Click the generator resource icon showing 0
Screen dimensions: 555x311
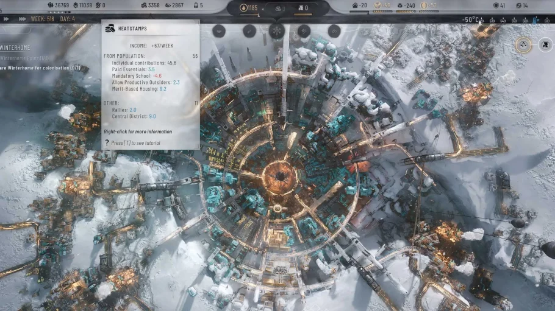[303, 8]
